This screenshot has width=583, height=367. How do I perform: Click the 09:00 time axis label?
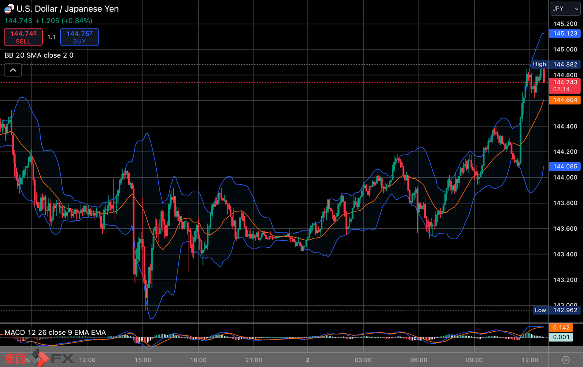[474, 360]
